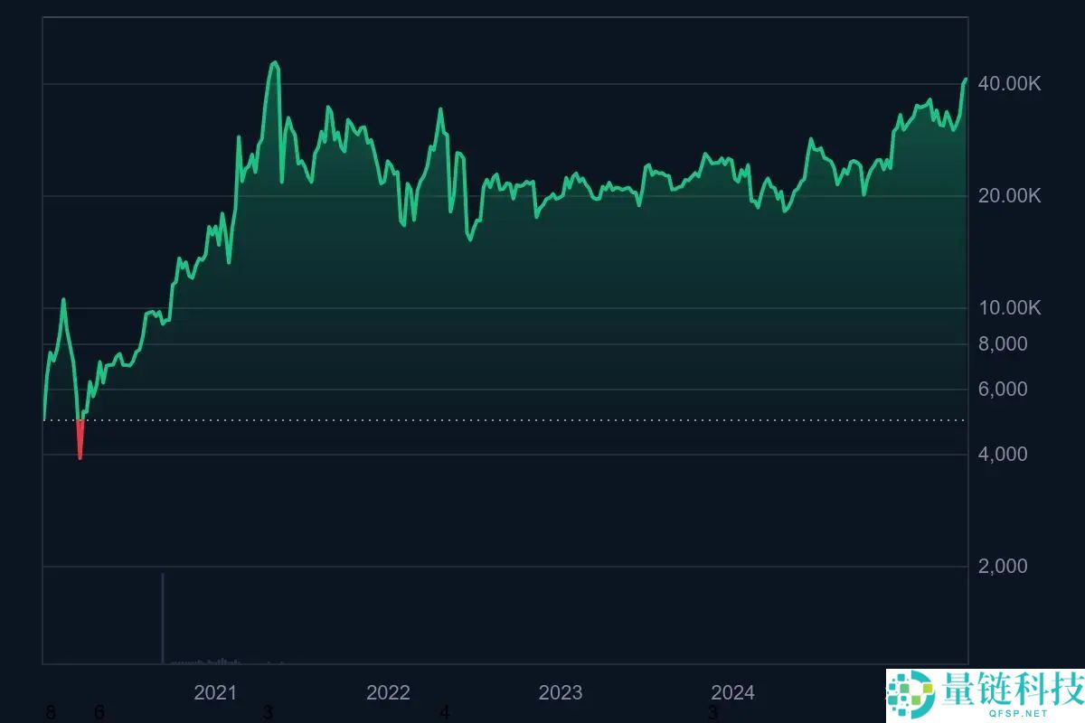Click the red dip on the price line

tap(80, 443)
